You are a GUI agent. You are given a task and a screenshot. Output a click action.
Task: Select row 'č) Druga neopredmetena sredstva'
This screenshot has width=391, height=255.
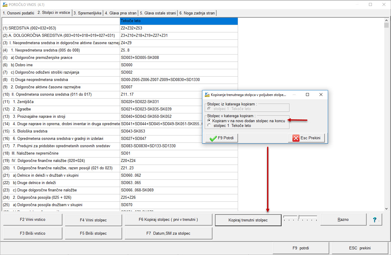click(61, 80)
